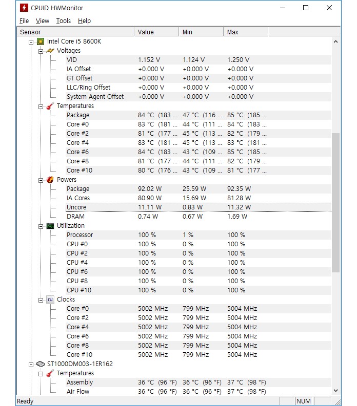Collapse the Utilization section
The width and height of the screenshot is (357, 406).
(x=41, y=227)
